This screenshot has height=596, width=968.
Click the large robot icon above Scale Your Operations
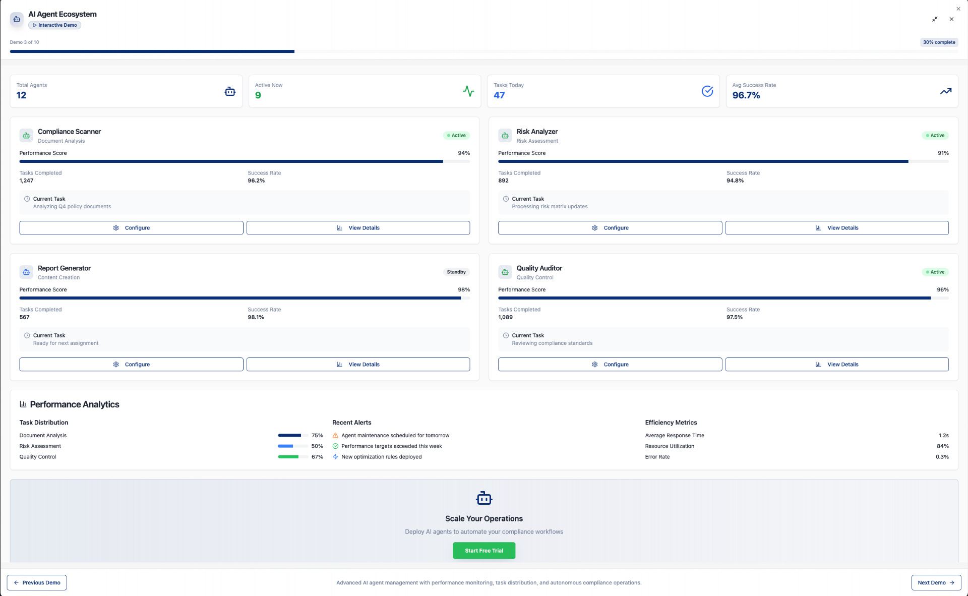(x=484, y=498)
